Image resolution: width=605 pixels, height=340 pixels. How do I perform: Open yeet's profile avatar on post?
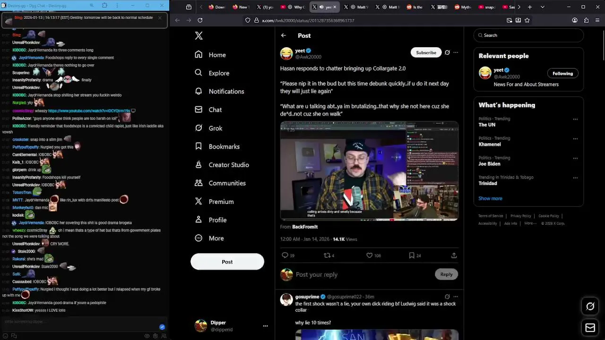[x=286, y=53]
